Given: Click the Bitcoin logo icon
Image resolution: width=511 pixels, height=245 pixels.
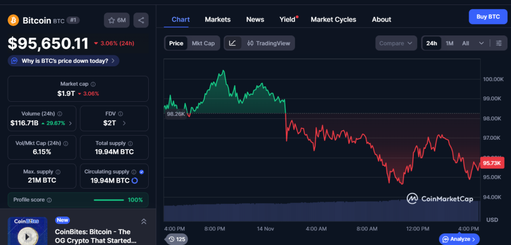Looking at the screenshot, I should point(13,20).
